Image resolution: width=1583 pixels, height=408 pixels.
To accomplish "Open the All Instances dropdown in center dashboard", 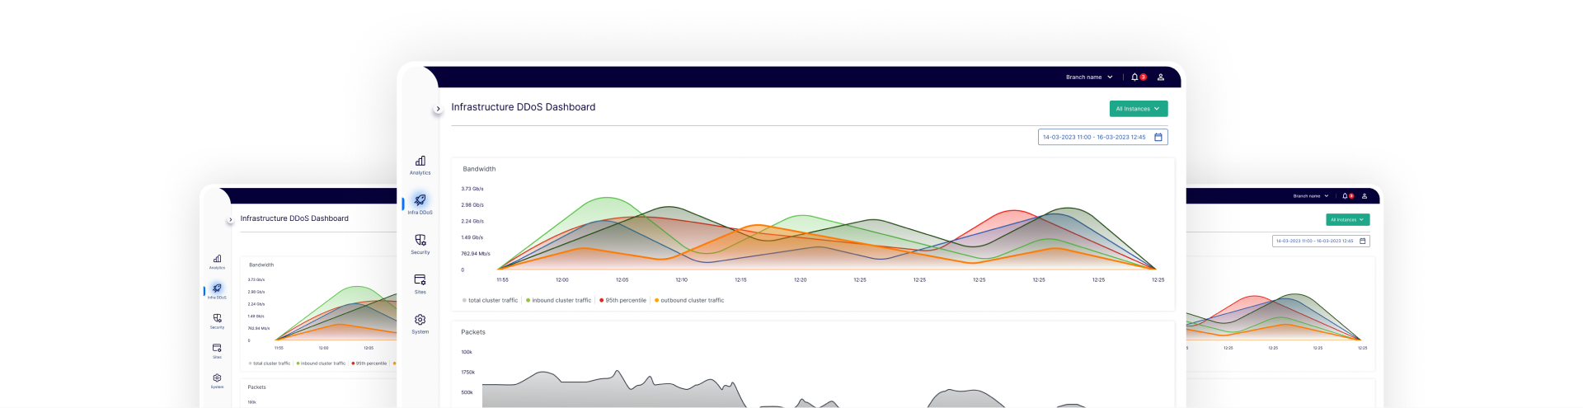I will (1138, 109).
